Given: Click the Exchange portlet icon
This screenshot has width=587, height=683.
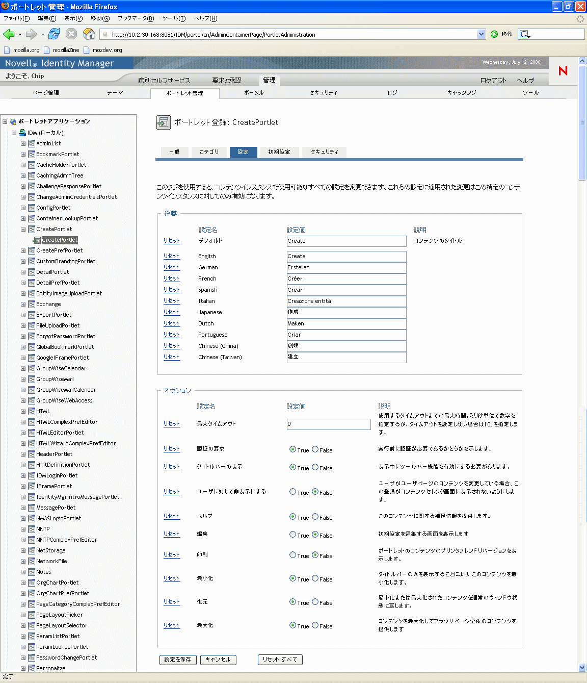Looking at the screenshot, I should pyautogui.click(x=32, y=304).
